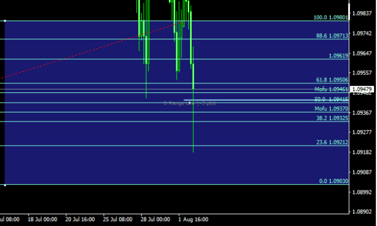Click the 1.08902 price axis value
The height and width of the screenshot is (226, 377).
point(362,211)
